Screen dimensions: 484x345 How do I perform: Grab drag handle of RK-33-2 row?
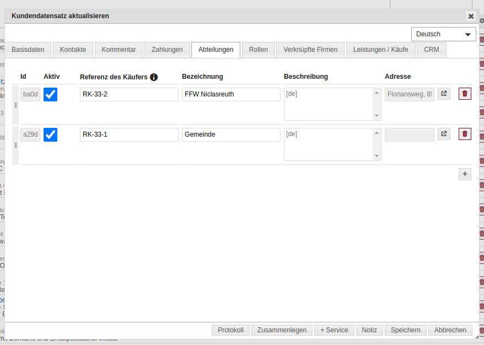(15, 105)
